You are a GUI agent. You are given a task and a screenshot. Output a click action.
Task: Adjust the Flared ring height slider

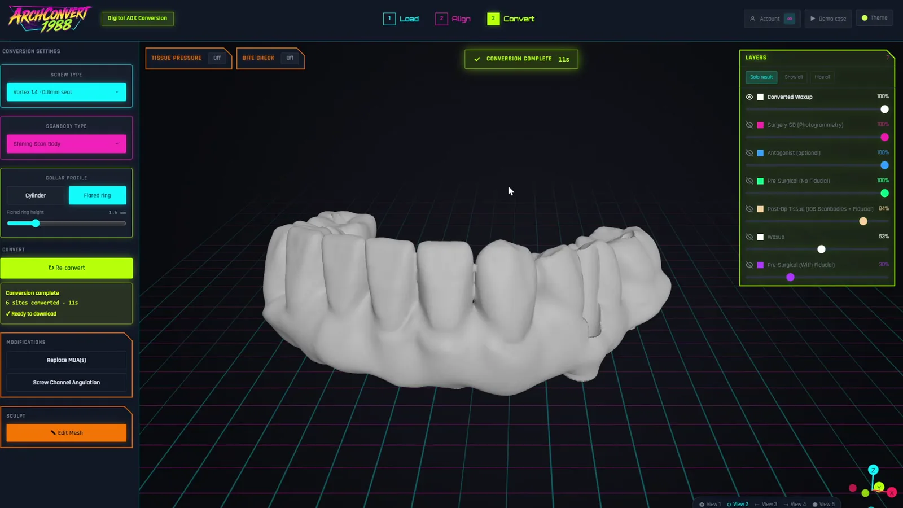[x=67, y=224]
